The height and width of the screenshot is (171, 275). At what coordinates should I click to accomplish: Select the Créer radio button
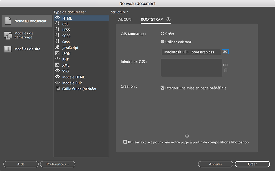click(163, 34)
